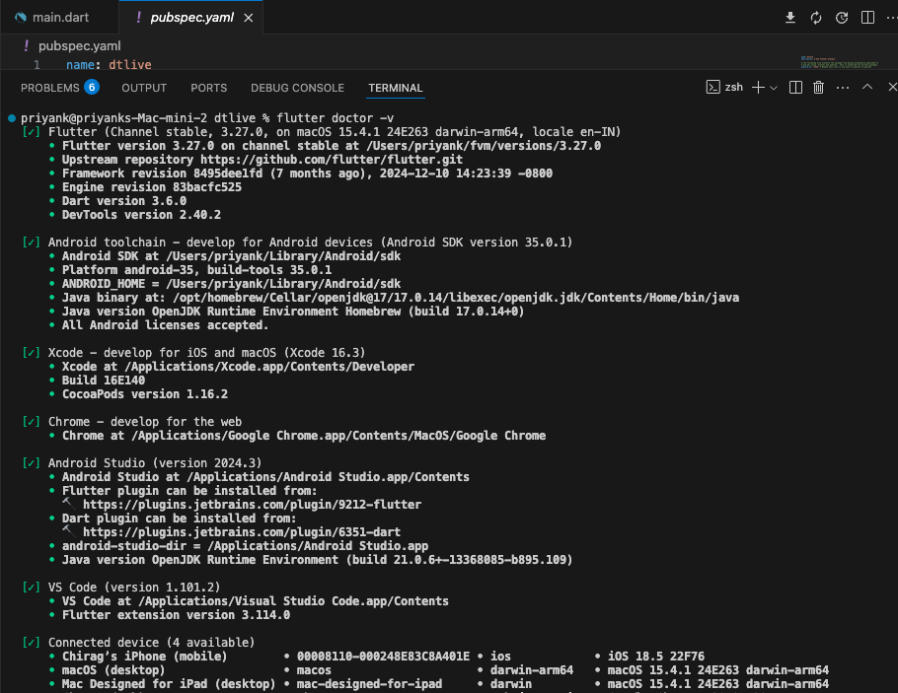Split the editor with the split icon
The image size is (898, 693).
coord(867,18)
